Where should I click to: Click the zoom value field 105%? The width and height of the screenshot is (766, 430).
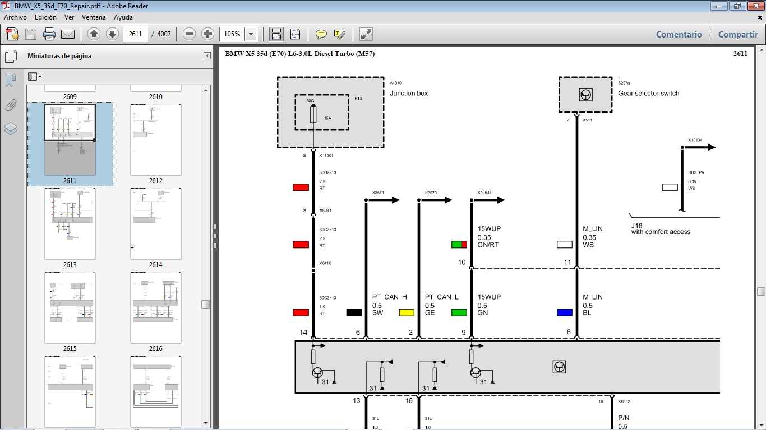pyautogui.click(x=232, y=34)
